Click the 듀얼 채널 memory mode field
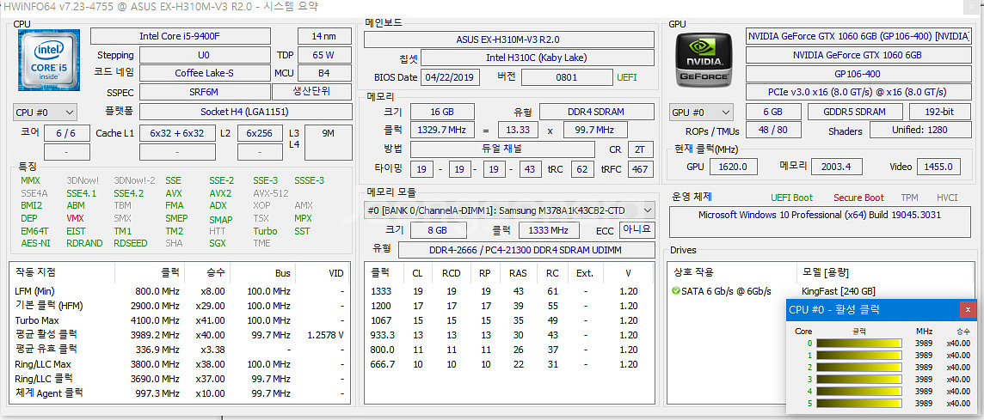Screen dimensions: 984x420 click(502, 149)
